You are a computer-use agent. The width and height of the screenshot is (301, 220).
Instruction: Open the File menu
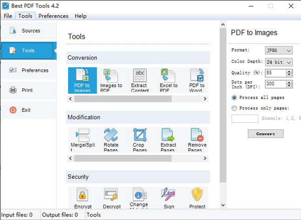[x=8, y=16]
